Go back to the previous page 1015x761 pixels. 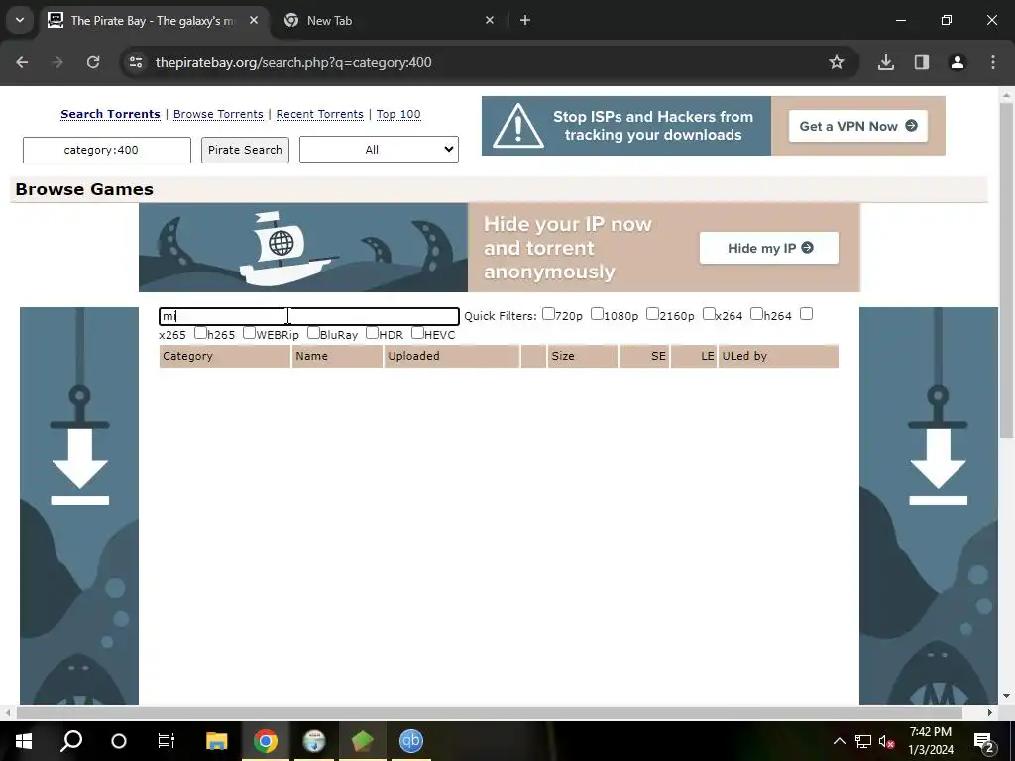pos(22,62)
